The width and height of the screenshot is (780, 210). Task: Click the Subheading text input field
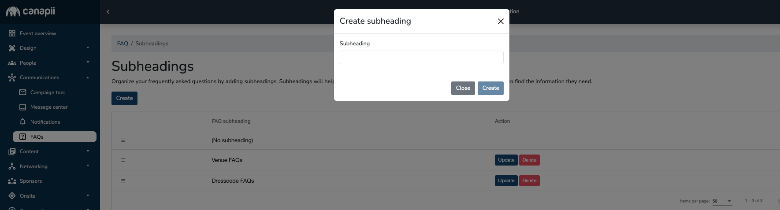421,58
